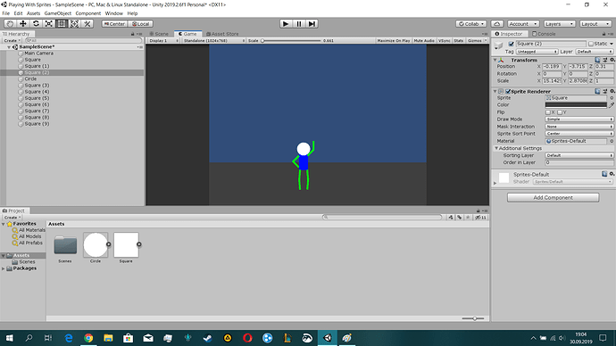Toggle the Static checkbox

591,44
